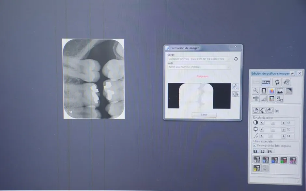Click the false-color tooth icon
The height and width of the screenshot is (191, 306).
[x=272, y=91]
